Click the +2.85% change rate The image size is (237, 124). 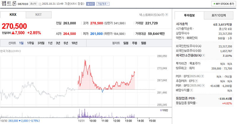pyautogui.click(x=34, y=33)
